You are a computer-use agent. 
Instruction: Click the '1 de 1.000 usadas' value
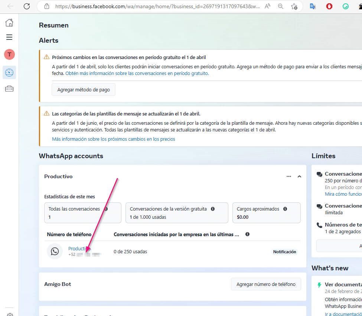pyautogui.click(x=148, y=217)
